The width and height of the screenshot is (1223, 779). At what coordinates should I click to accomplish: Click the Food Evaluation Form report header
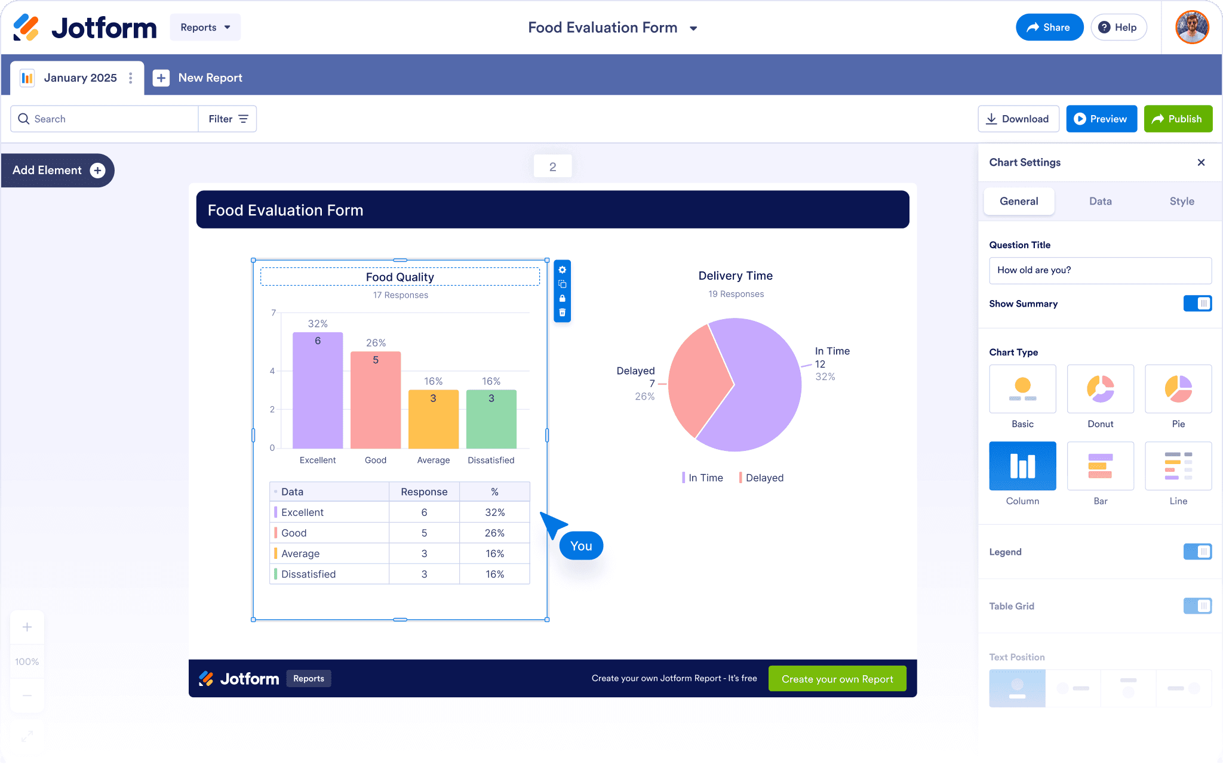tap(552, 209)
